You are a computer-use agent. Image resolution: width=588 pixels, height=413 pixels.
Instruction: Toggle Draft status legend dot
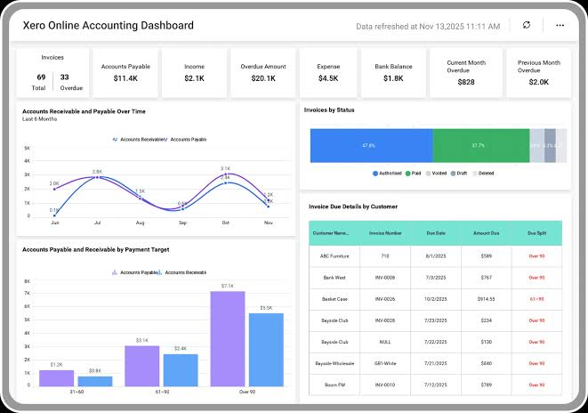453,174
